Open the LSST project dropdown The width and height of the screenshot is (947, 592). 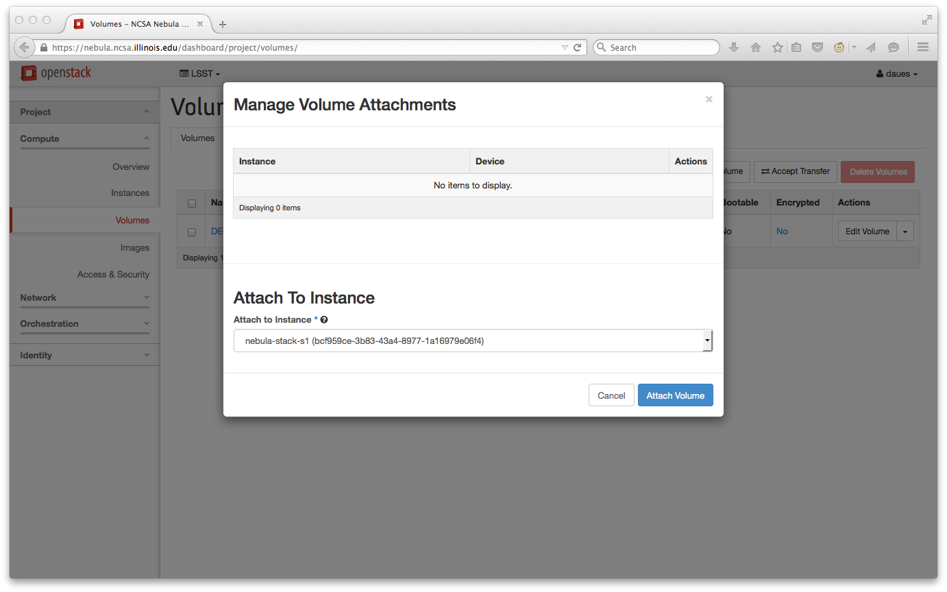point(200,73)
